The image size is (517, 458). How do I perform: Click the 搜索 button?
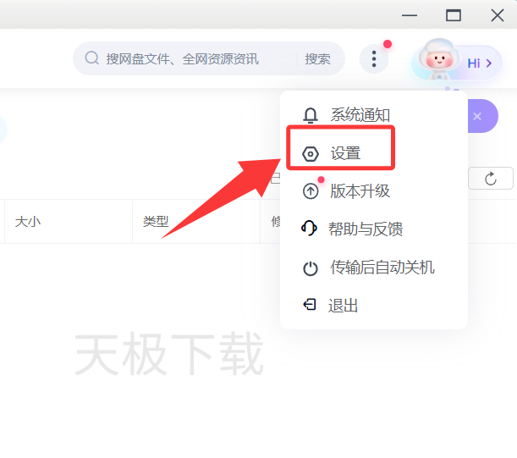tap(317, 58)
